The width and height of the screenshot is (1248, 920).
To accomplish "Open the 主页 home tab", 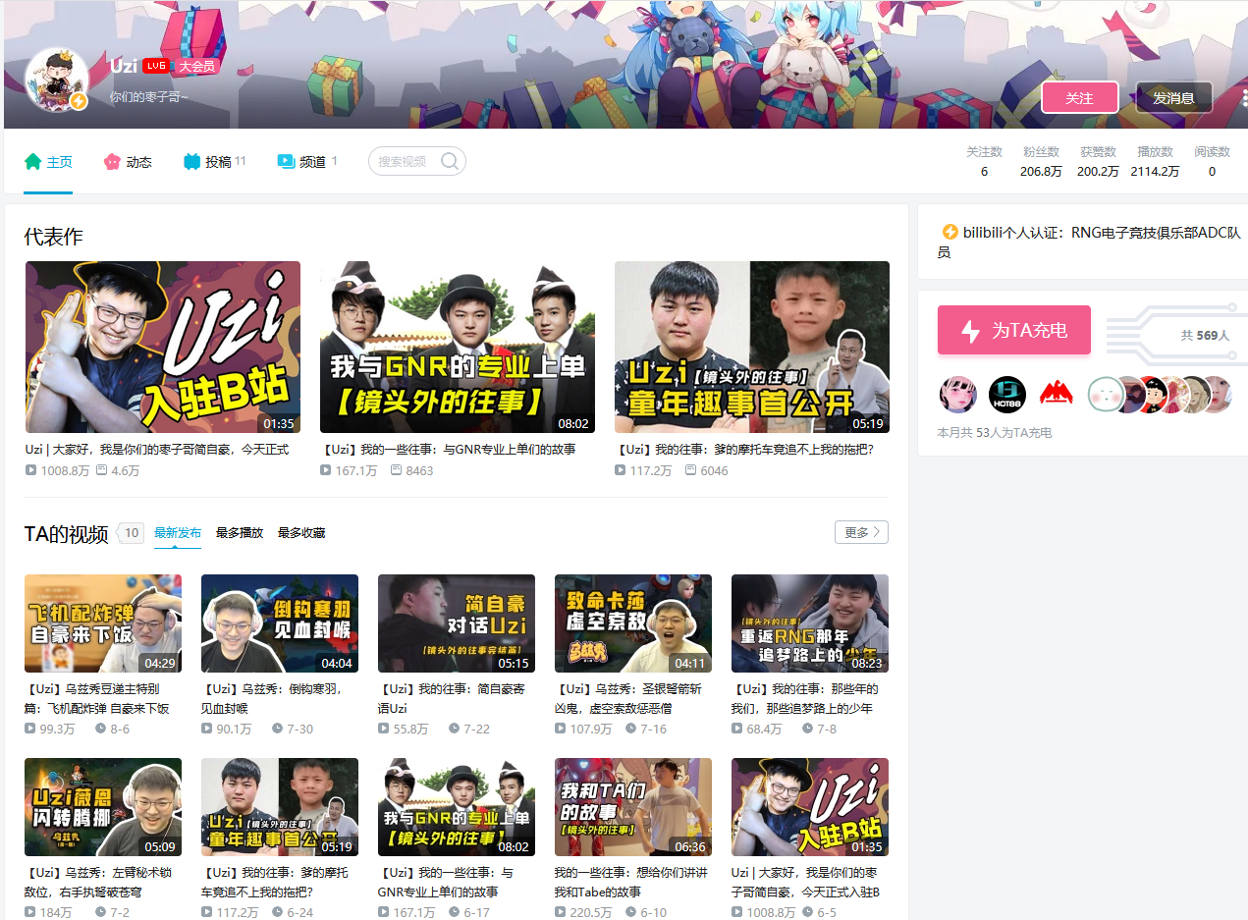I will [x=48, y=162].
